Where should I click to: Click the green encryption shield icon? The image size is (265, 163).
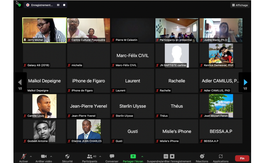click(x=19, y=5)
